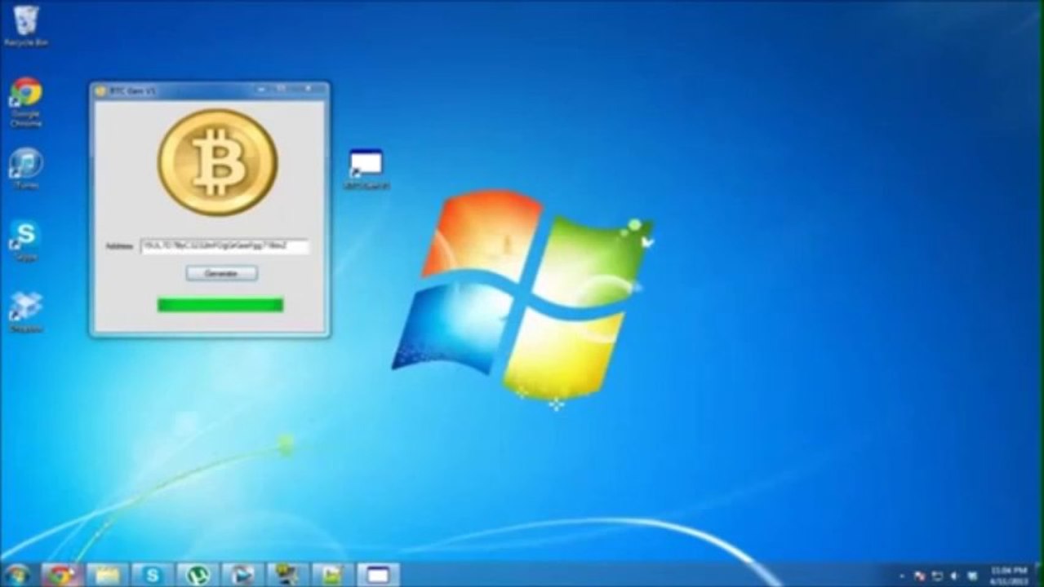Image resolution: width=1044 pixels, height=587 pixels.
Task: Click the taskbar icon right of media player
Action: tap(287, 575)
